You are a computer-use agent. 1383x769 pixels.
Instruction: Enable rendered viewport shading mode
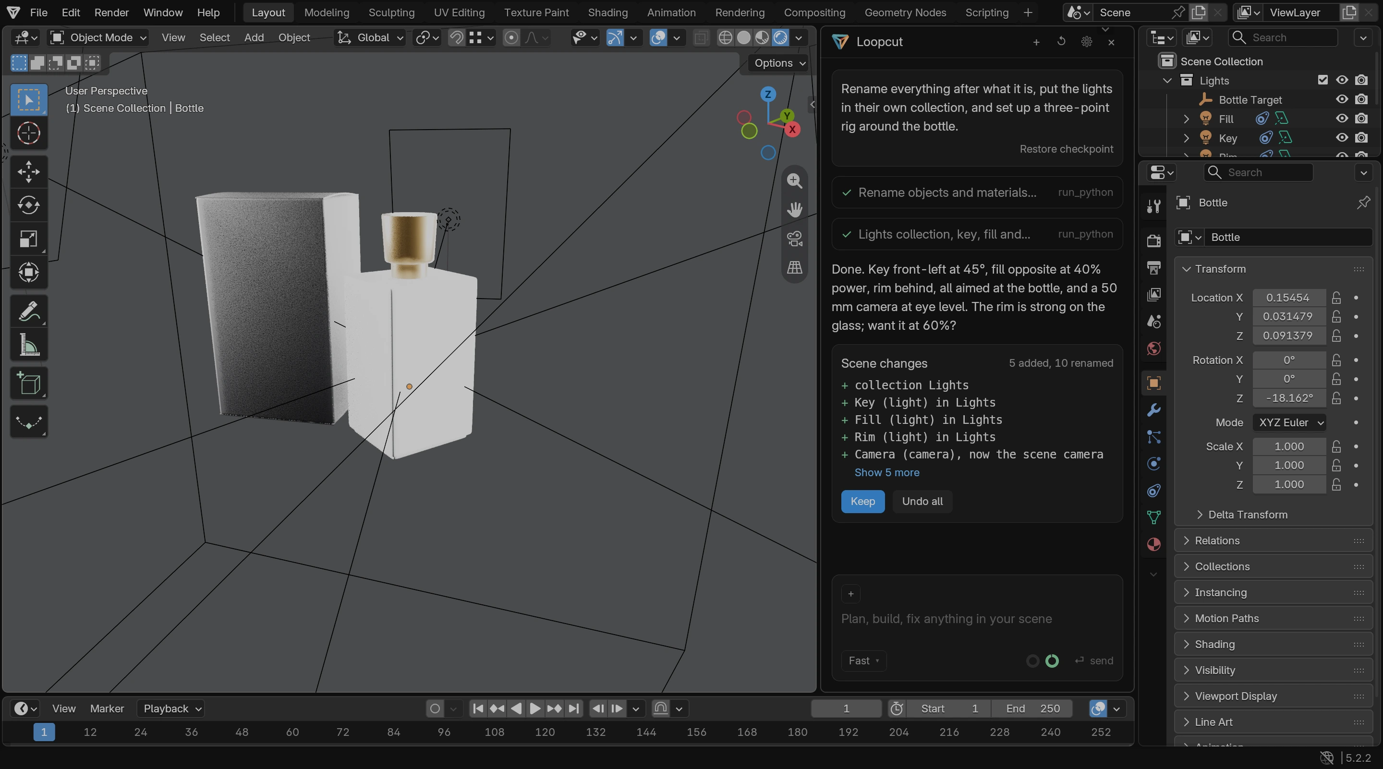pos(781,37)
